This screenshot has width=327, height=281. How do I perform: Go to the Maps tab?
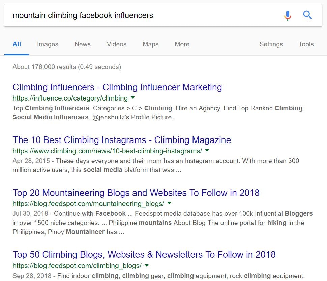(150, 44)
